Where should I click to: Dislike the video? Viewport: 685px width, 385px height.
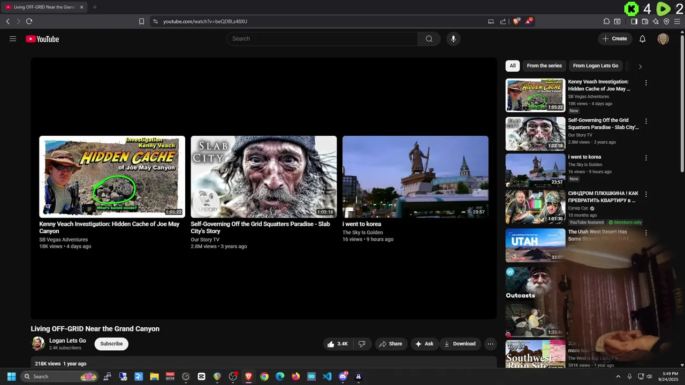[x=362, y=344]
